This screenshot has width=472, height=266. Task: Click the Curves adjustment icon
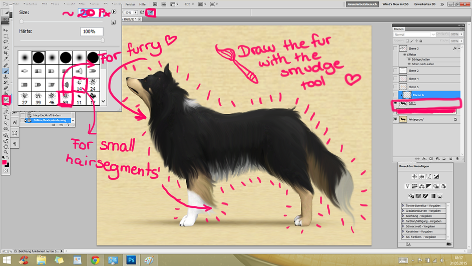[x=429, y=176]
